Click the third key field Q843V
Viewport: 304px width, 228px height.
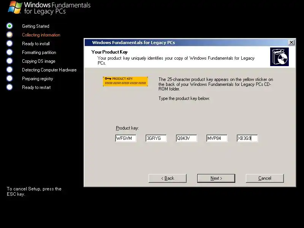[187, 138]
